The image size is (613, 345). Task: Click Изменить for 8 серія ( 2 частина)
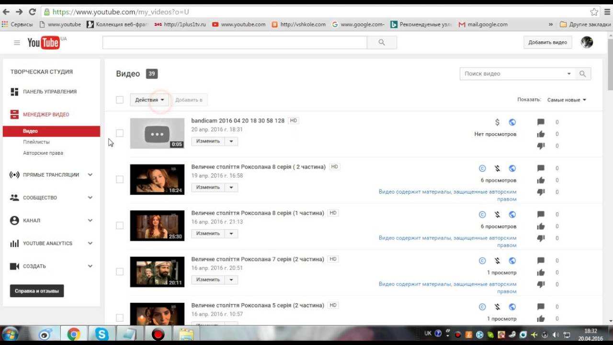pos(208,187)
